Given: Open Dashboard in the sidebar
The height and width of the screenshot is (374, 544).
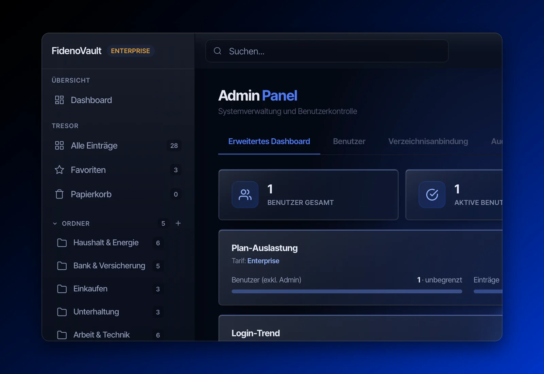Looking at the screenshot, I should click(x=118, y=100).
